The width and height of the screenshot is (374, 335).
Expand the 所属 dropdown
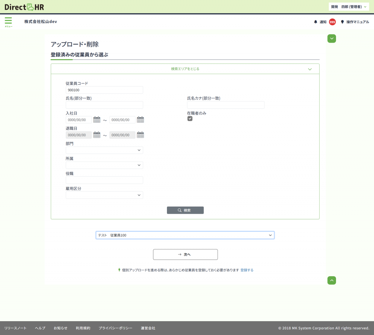click(104, 165)
